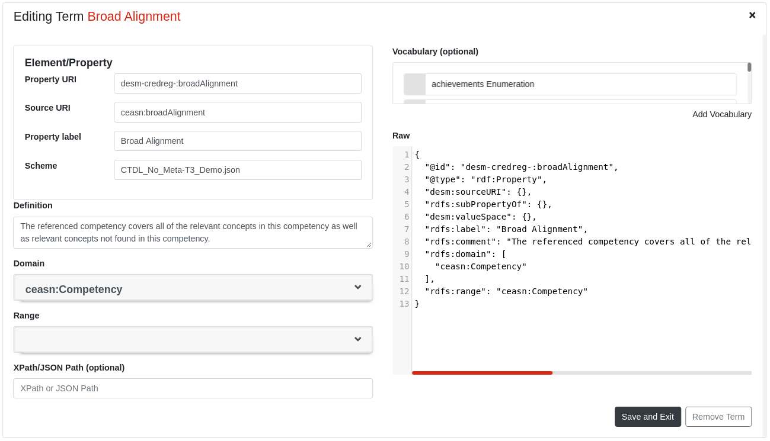The width and height of the screenshot is (770, 441).
Task: Click inside the Definition text area
Action: (x=193, y=233)
